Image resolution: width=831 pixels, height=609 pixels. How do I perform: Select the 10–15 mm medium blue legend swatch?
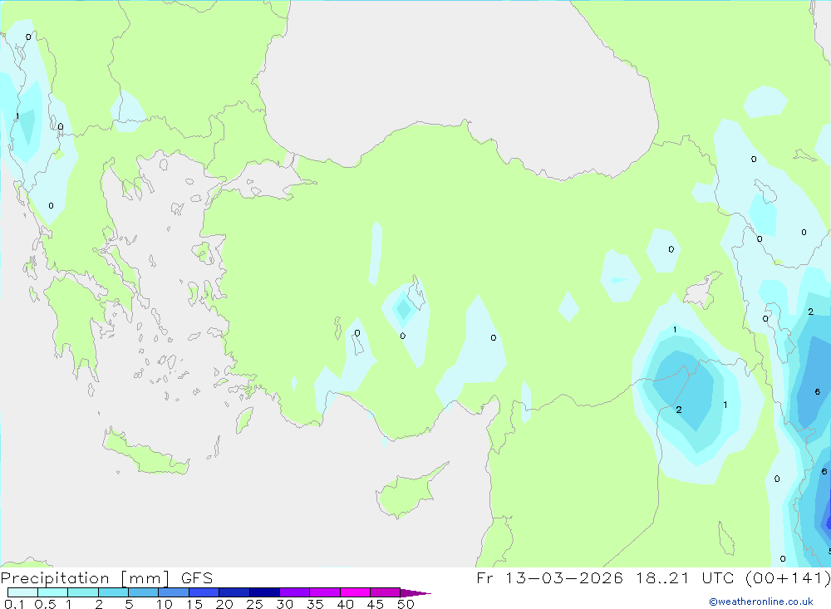pyautogui.click(x=174, y=592)
